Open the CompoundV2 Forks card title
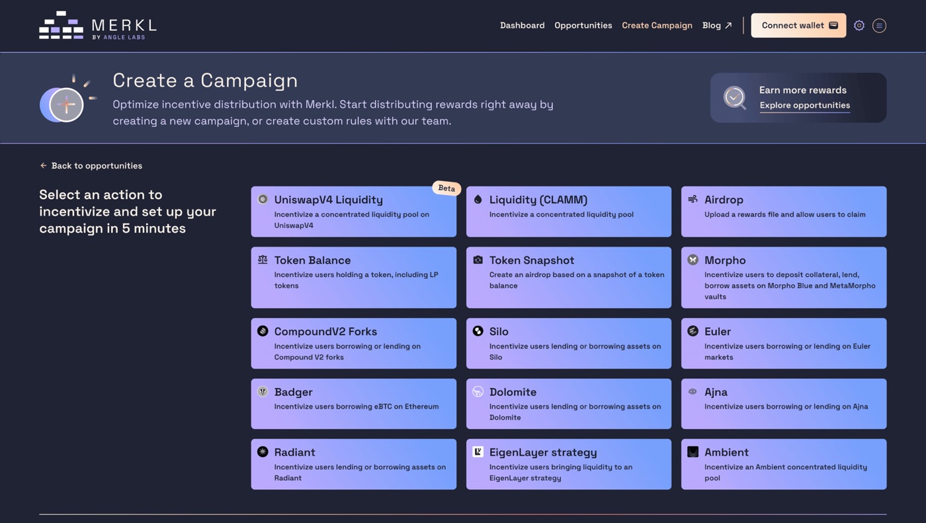 click(325, 331)
